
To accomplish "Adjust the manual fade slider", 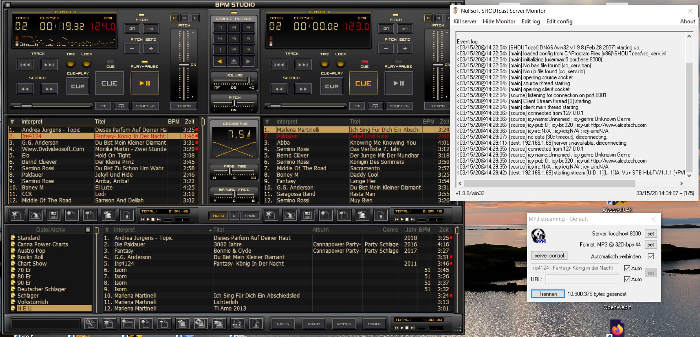I will tap(234, 195).
